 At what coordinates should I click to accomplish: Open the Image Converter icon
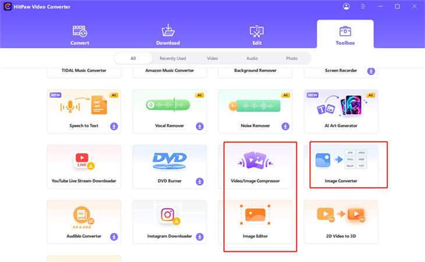point(341,160)
